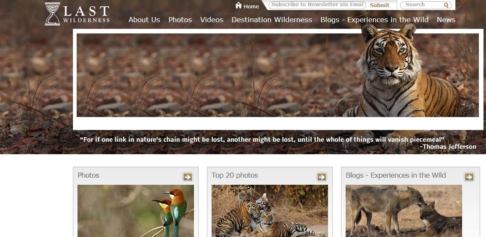The height and width of the screenshot is (237, 486).
Task: Open the Photos menu item
Action: (x=180, y=20)
